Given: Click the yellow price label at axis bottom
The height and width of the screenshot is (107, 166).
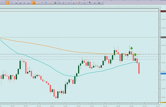Looking at the screenshot, I should pos(163,102).
